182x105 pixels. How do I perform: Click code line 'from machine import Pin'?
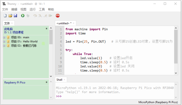click(87, 29)
